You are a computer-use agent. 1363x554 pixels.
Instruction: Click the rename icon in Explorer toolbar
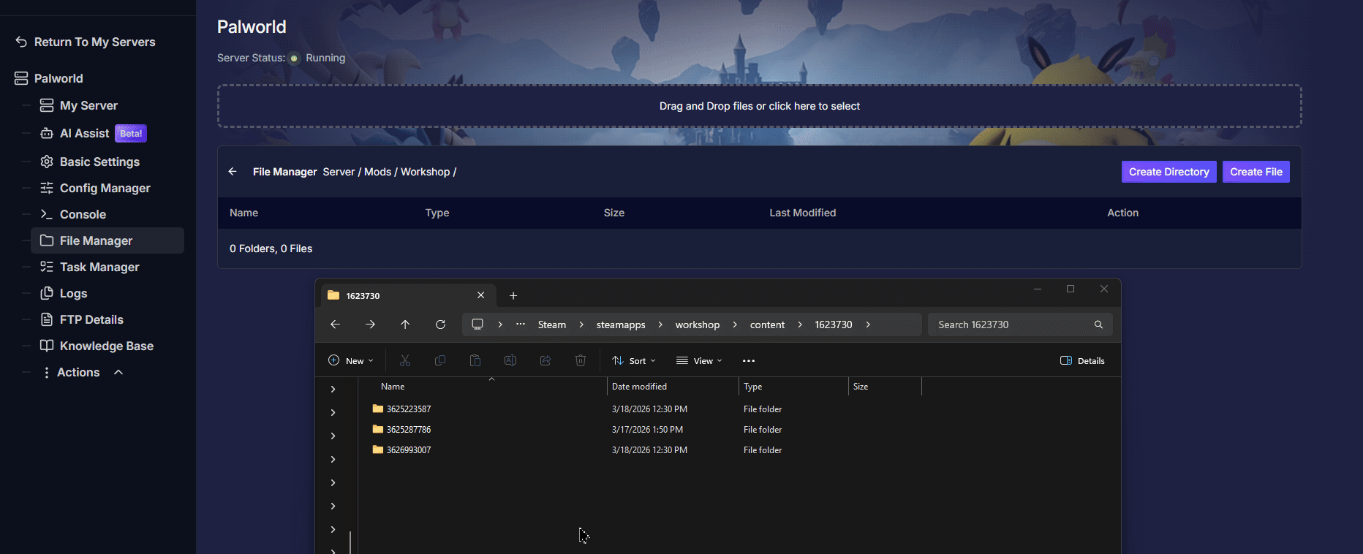(510, 360)
